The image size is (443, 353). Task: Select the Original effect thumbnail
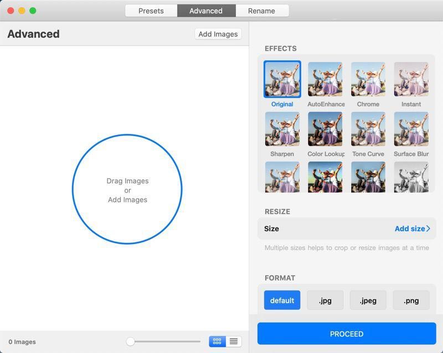[x=282, y=79]
